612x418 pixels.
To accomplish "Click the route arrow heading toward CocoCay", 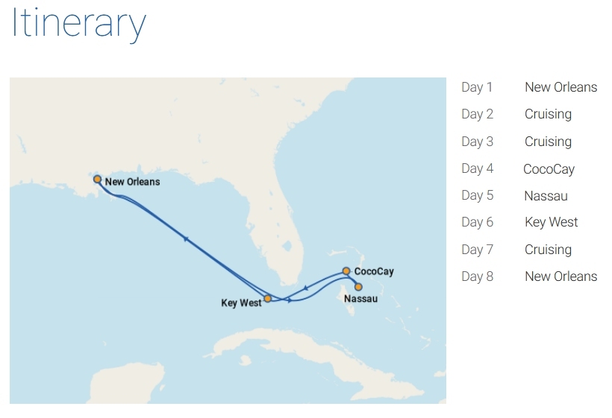I will point(290,300).
